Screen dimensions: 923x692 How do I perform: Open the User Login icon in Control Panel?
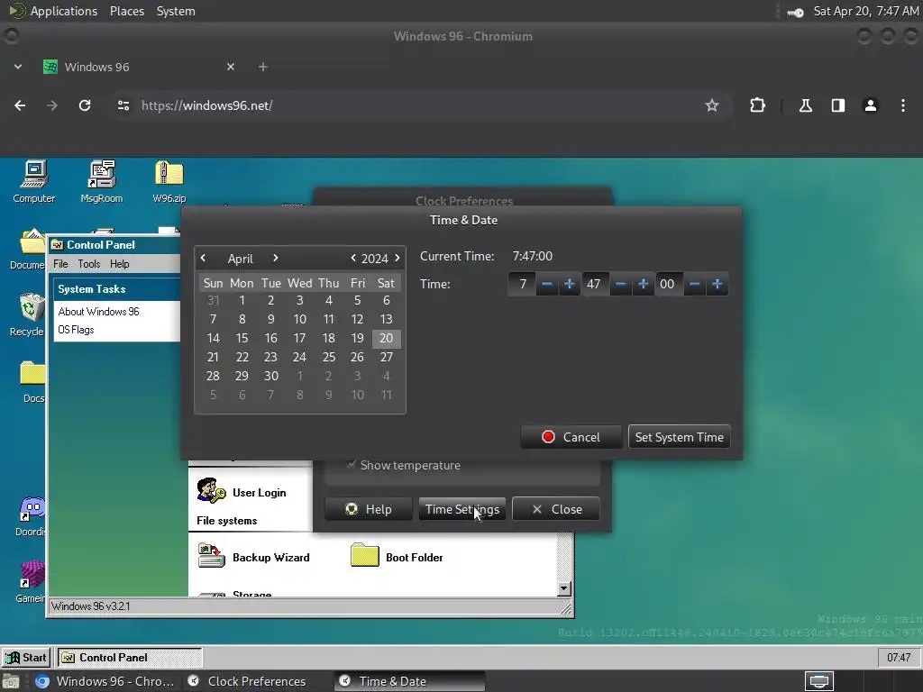[242, 492]
